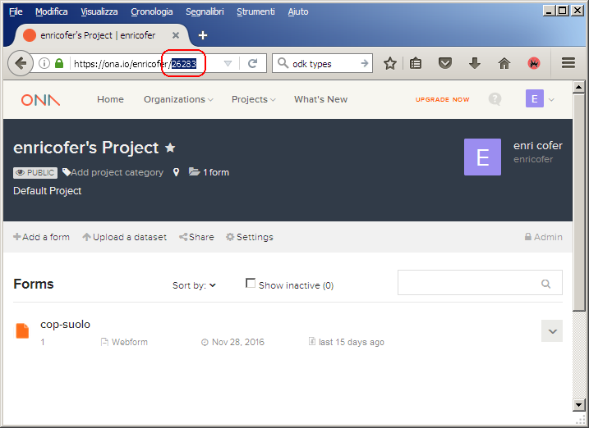The height and width of the screenshot is (428, 589).
Task: Show bookmarks list icon
Action: pyautogui.click(x=416, y=63)
